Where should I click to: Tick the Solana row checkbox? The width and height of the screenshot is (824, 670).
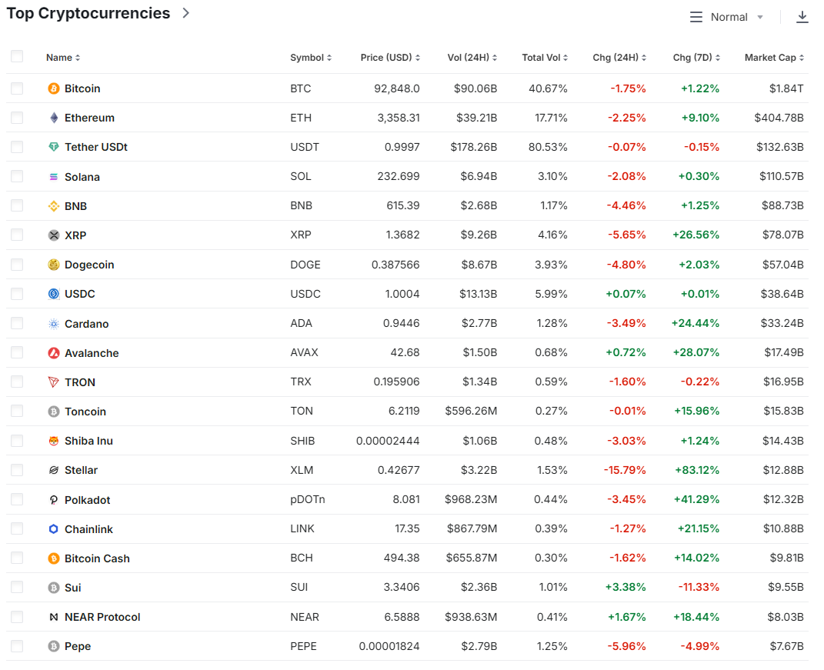click(17, 177)
